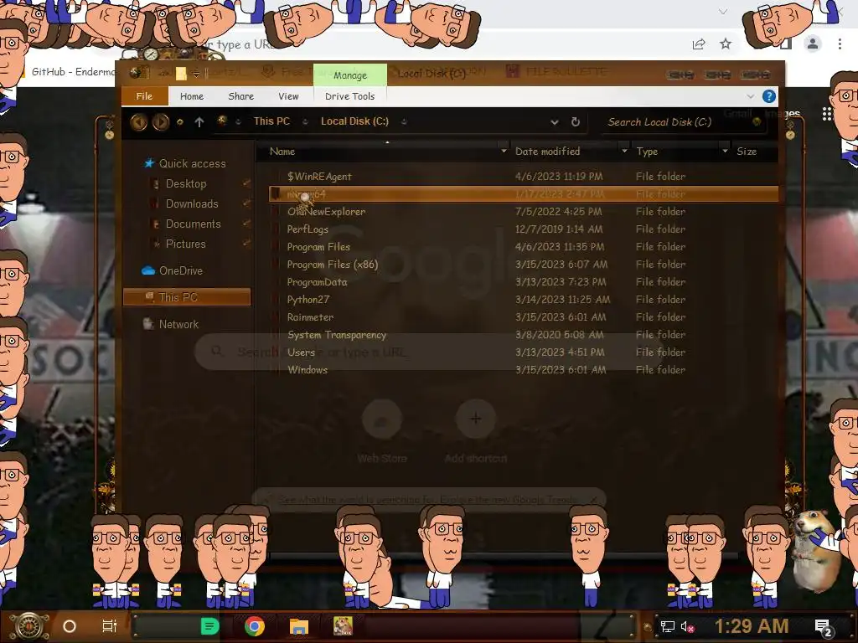Open the 1:29 AM taskbar clock
The height and width of the screenshot is (643, 858).
[x=752, y=626]
